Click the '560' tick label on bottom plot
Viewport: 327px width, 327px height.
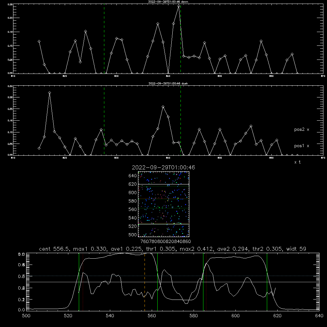click(152, 316)
